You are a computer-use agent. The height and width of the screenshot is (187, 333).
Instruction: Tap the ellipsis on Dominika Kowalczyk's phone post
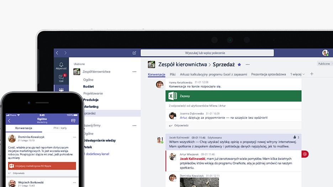point(75,137)
